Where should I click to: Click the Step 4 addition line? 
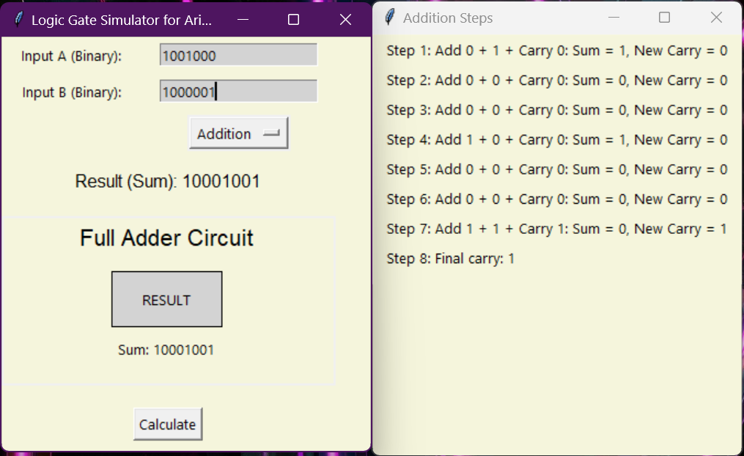click(556, 139)
